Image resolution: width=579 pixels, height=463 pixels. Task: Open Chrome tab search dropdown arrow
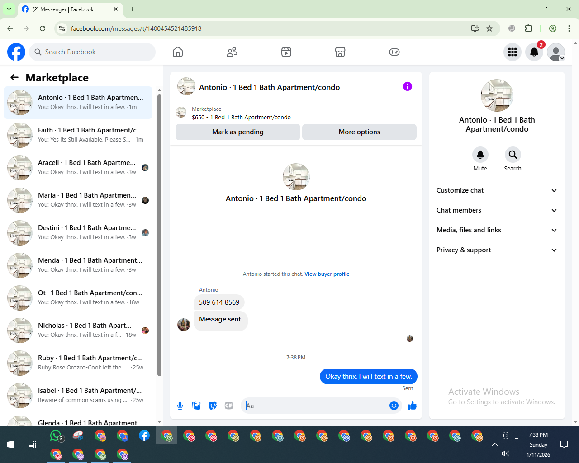pos(9,9)
